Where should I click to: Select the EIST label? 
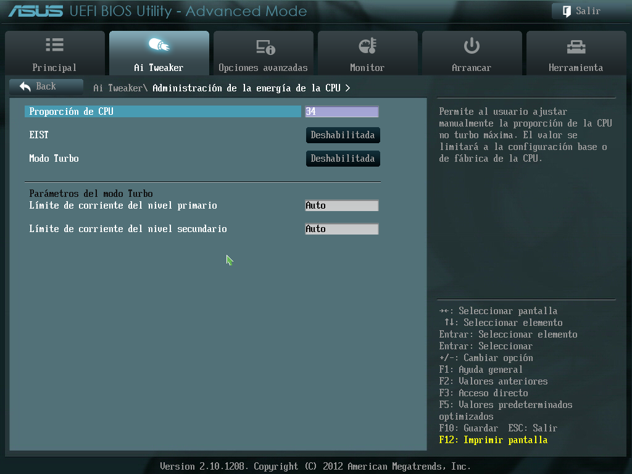tap(39, 135)
